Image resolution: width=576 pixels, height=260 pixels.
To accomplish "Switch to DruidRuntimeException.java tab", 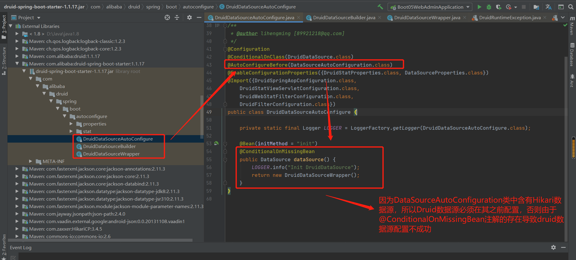I will tap(510, 18).
